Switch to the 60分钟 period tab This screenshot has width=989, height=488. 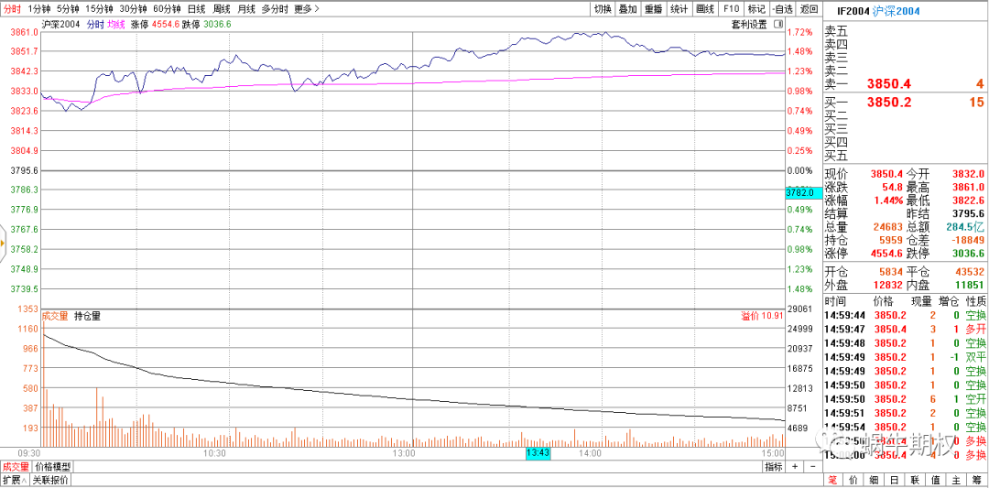[x=168, y=9]
